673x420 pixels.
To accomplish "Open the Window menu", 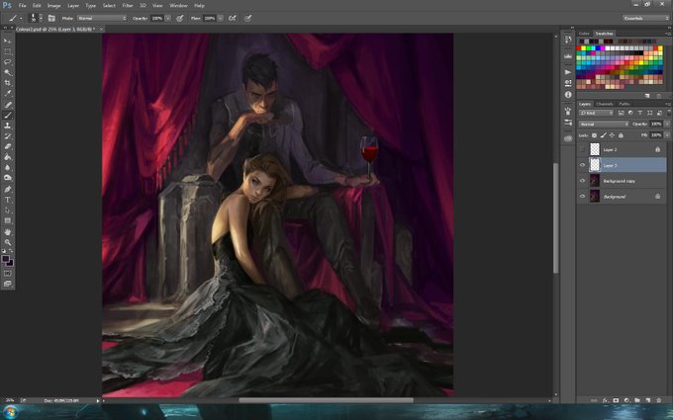I will tap(178, 6).
